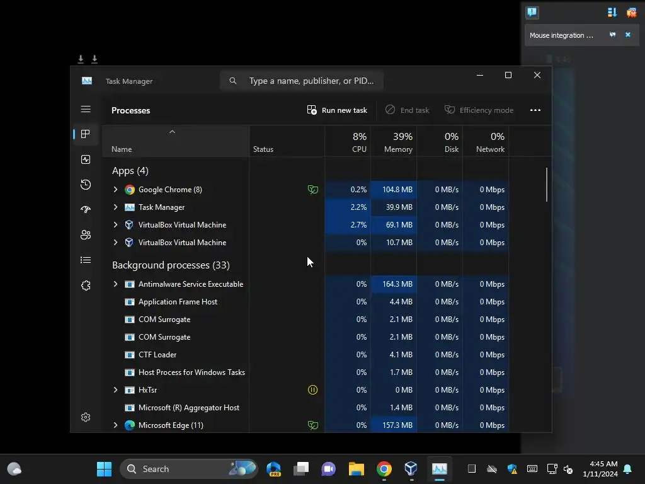645x484 pixels.
Task: Click the taskbar Search box
Action: coord(188,469)
